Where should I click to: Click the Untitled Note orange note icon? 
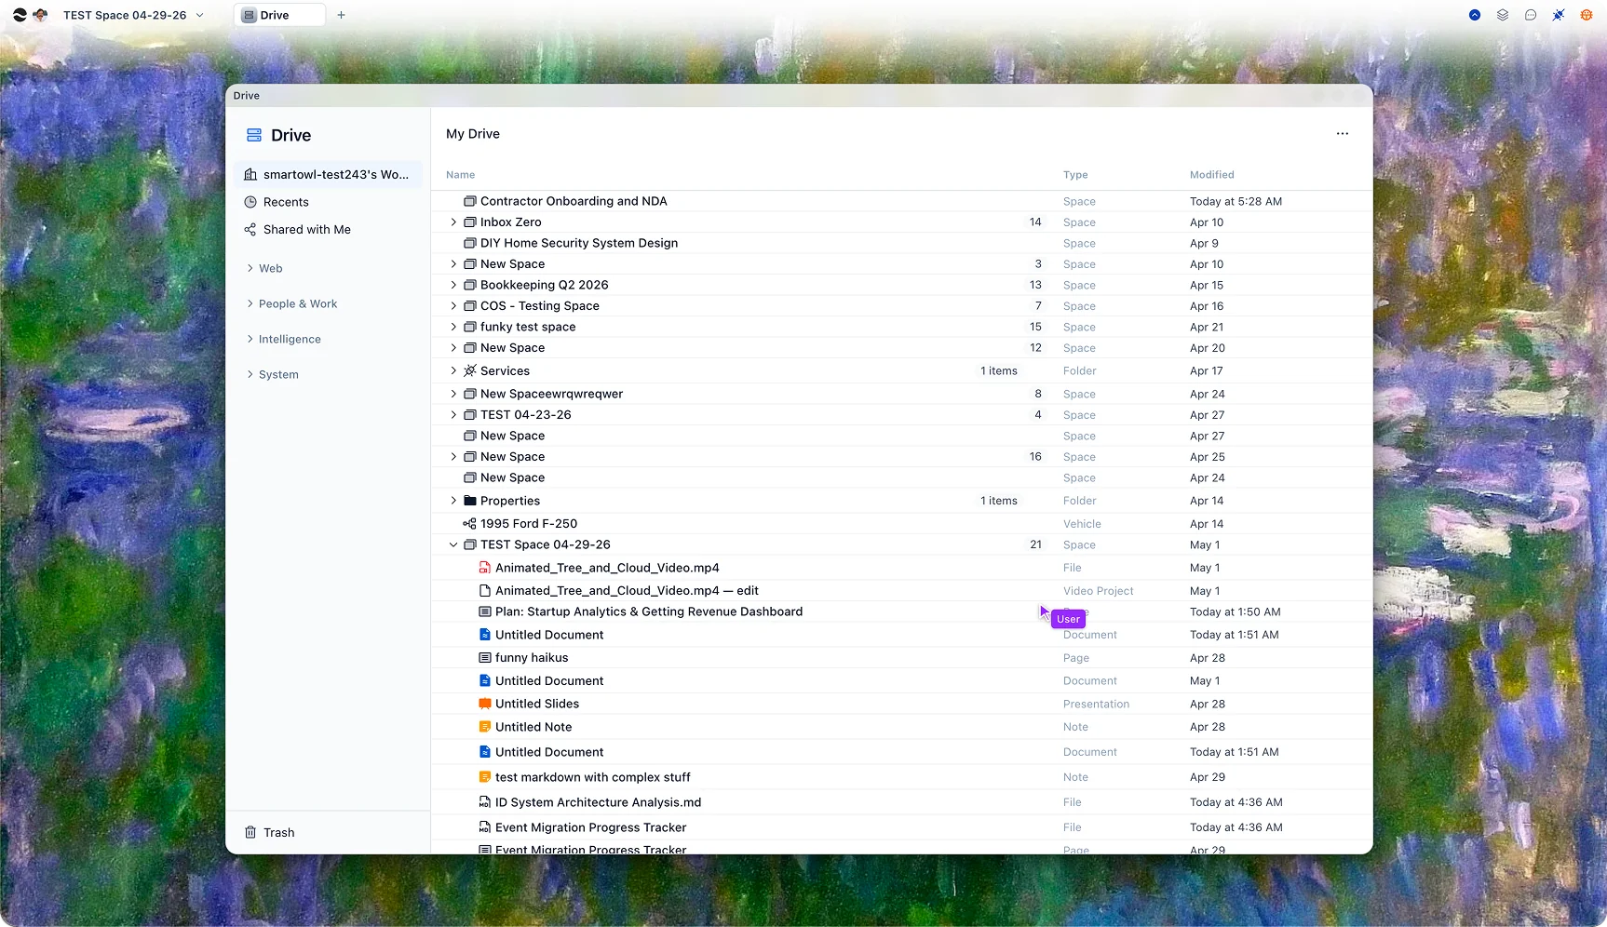(485, 727)
